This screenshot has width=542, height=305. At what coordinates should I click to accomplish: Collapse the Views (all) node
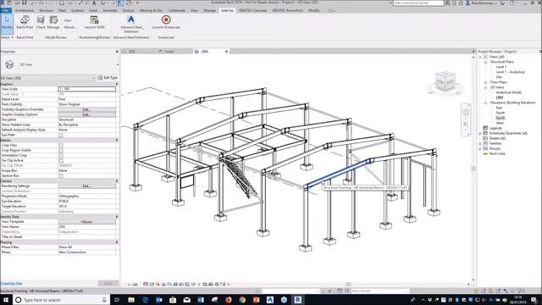click(x=480, y=57)
